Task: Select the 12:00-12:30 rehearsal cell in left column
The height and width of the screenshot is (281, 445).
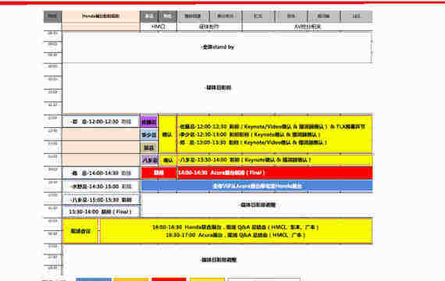Action: click(101, 122)
